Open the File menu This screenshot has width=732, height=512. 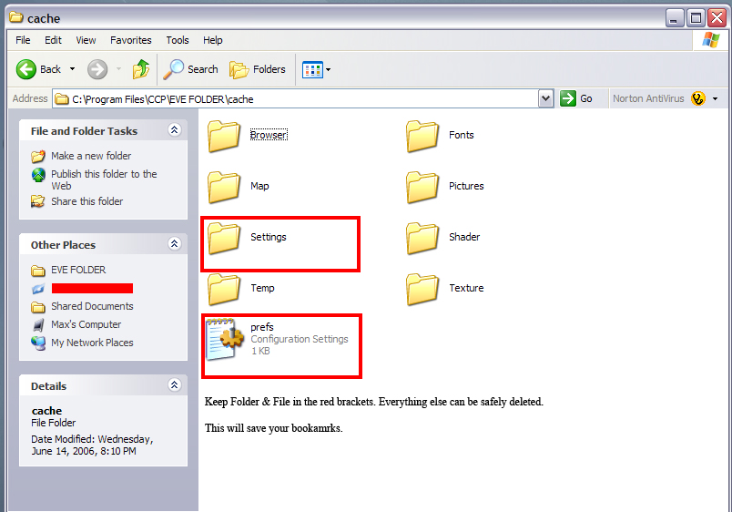(x=23, y=40)
